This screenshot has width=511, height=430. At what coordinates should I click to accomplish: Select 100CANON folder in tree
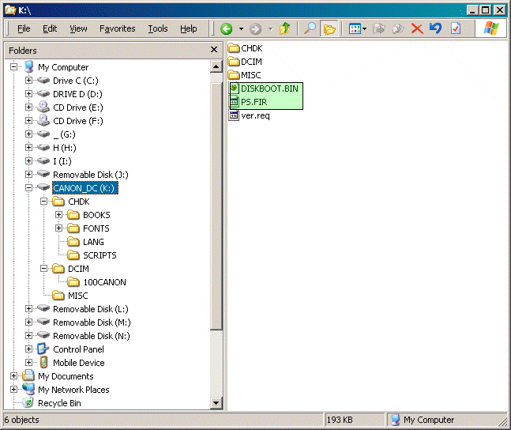click(104, 282)
